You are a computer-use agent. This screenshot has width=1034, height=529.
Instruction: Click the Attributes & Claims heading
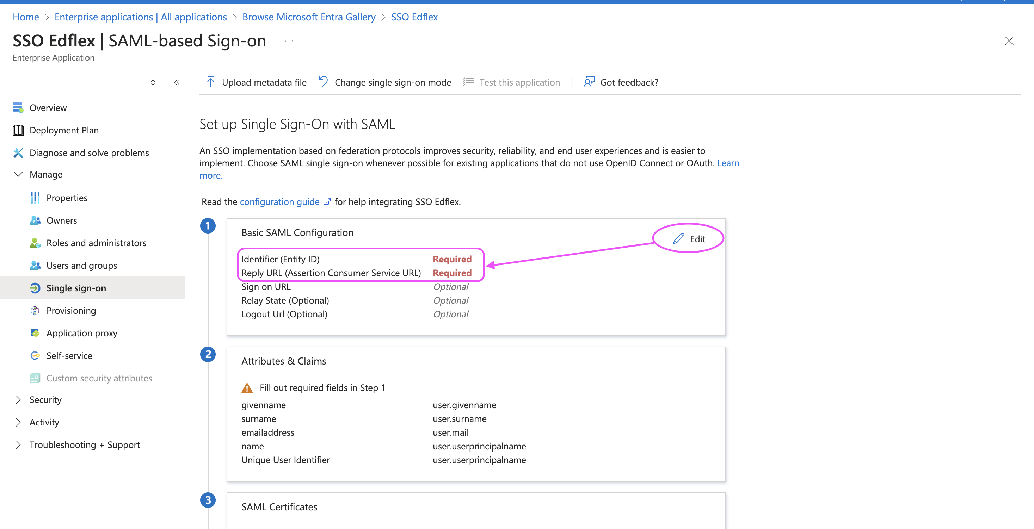point(283,361)
